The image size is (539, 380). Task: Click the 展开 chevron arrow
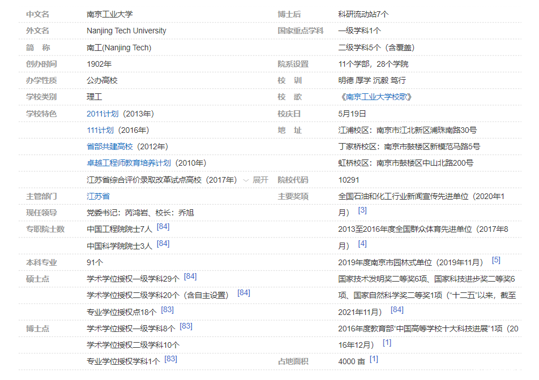(245, 179)
